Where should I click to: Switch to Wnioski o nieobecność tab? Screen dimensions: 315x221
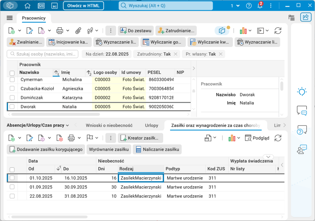(109, 125)
